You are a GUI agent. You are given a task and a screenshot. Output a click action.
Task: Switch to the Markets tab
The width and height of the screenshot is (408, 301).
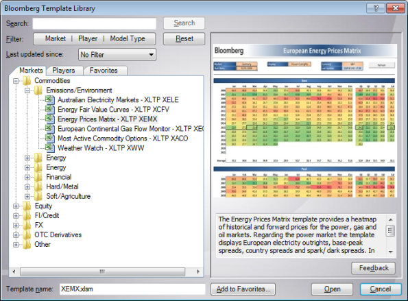pyautogui.click(x=31, y=70)
